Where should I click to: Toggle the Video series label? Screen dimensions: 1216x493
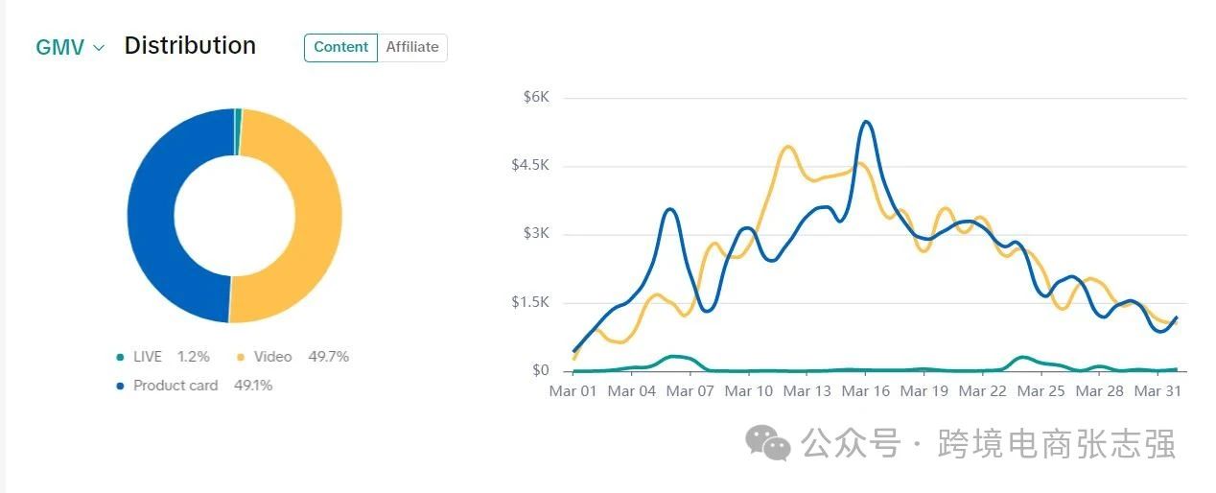tap(272, 357)
